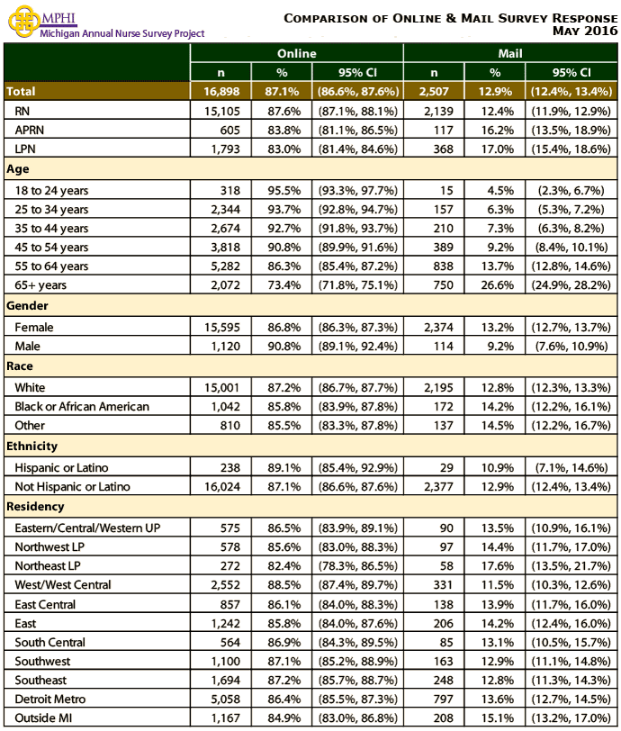Click the Not Hispanic or Latino row label
621x731 pixels.
(x=72, y=487)
